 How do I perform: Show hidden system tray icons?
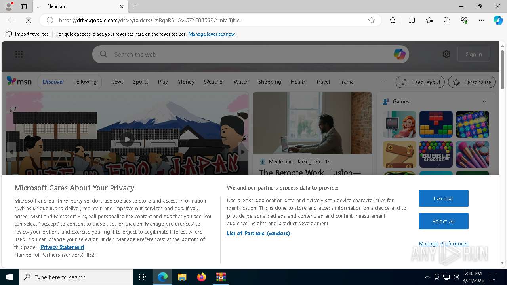coord(427,277)
